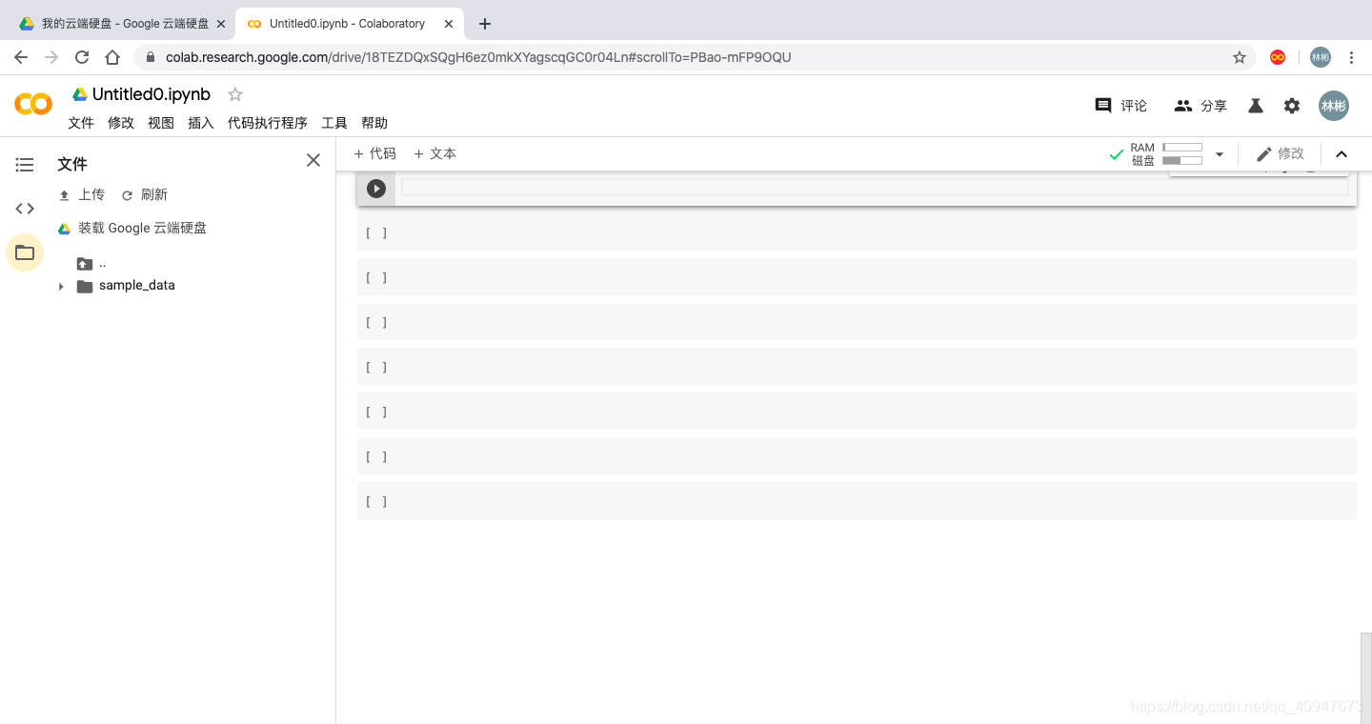Screen dimensions: 1372x724
Task: Click the 装载 Google 云端硬盘 Drive icon
Action: (x=63, y=228)
